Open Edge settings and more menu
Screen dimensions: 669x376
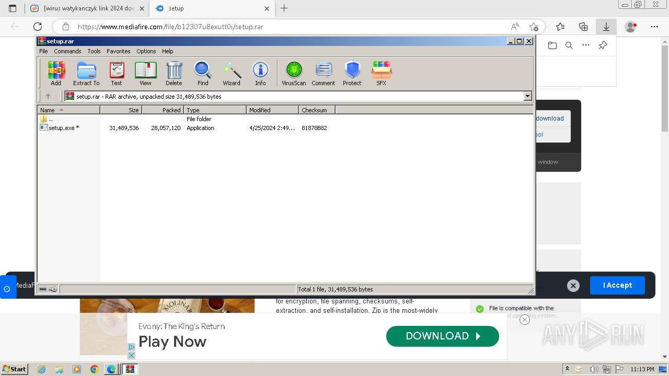point(654,27)
